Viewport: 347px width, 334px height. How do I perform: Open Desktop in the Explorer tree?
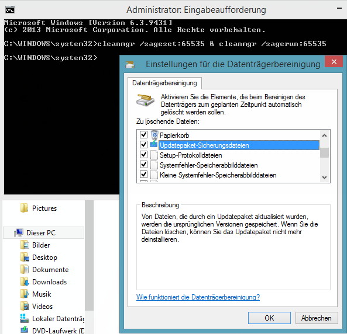[x=44, y=258]
